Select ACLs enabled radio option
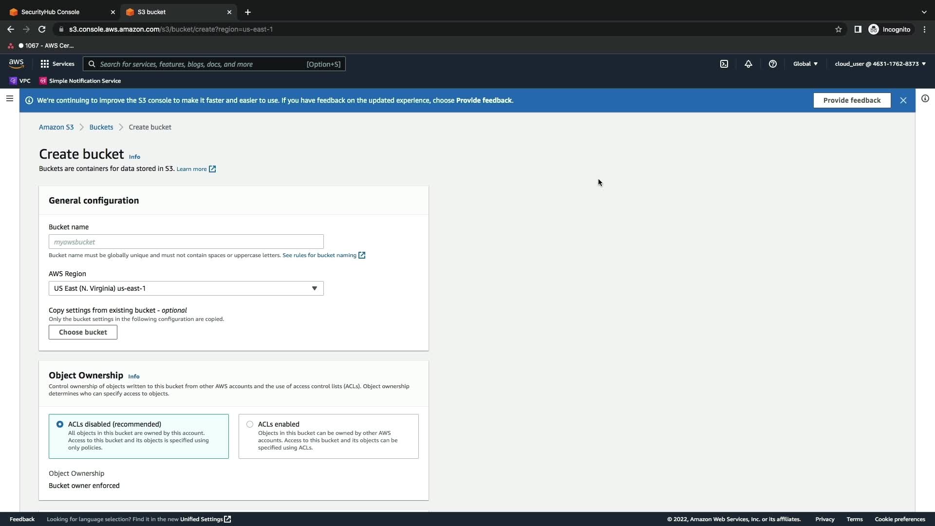935x526 pixels. [x=250, y=424]
